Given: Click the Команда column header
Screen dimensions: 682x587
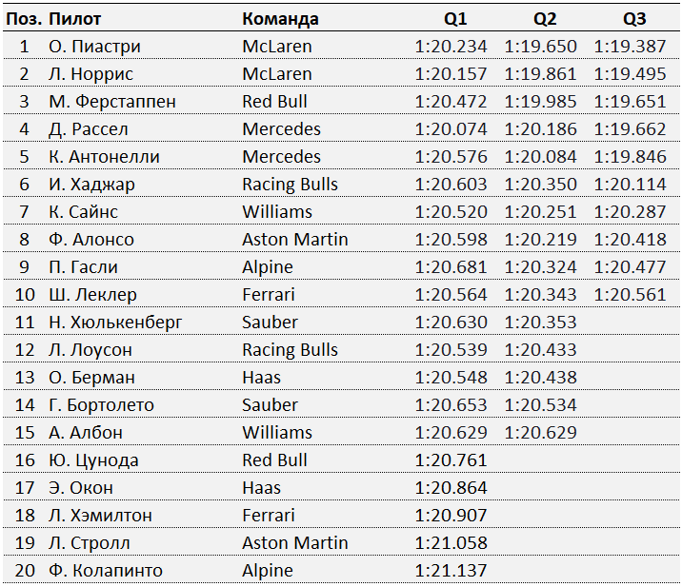Looking at the screenshot, I should point(280,19).
